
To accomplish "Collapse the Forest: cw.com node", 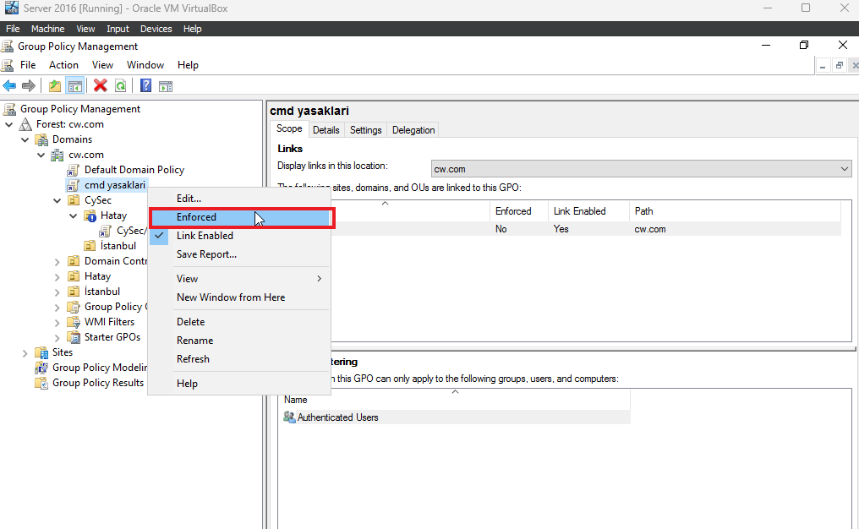I will coord(9,124).
